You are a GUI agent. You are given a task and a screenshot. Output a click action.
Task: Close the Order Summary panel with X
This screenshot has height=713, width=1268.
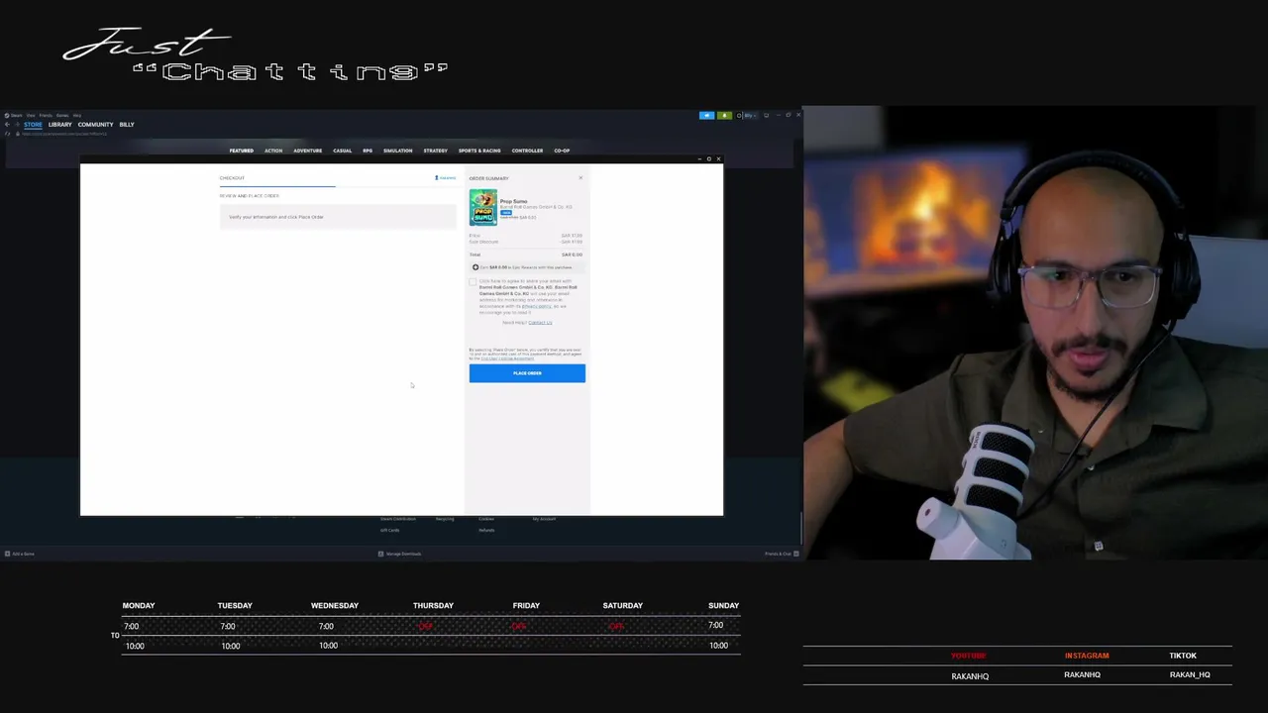click(581, 178)
